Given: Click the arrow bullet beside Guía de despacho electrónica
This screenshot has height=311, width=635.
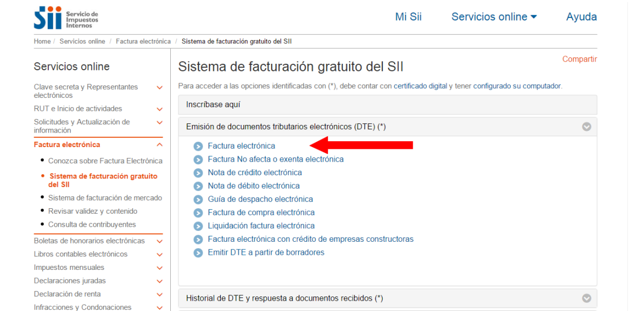Looking at the screenshot, I should point(198,200).
